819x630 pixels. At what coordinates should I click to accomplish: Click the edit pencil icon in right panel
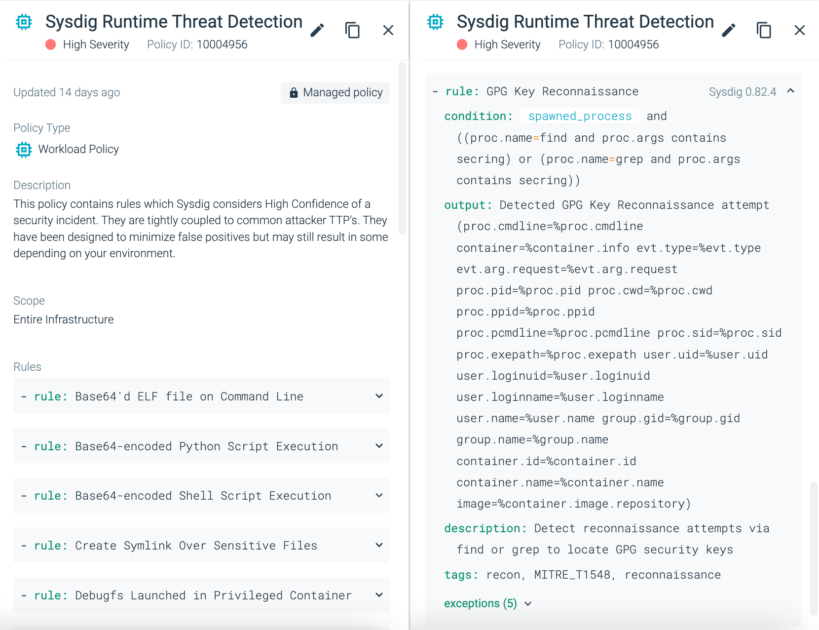click(x=729, y=31)
